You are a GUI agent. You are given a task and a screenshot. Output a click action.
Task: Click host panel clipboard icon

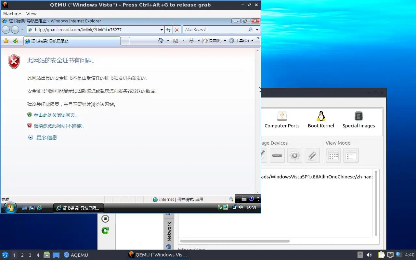pos(381,255)
